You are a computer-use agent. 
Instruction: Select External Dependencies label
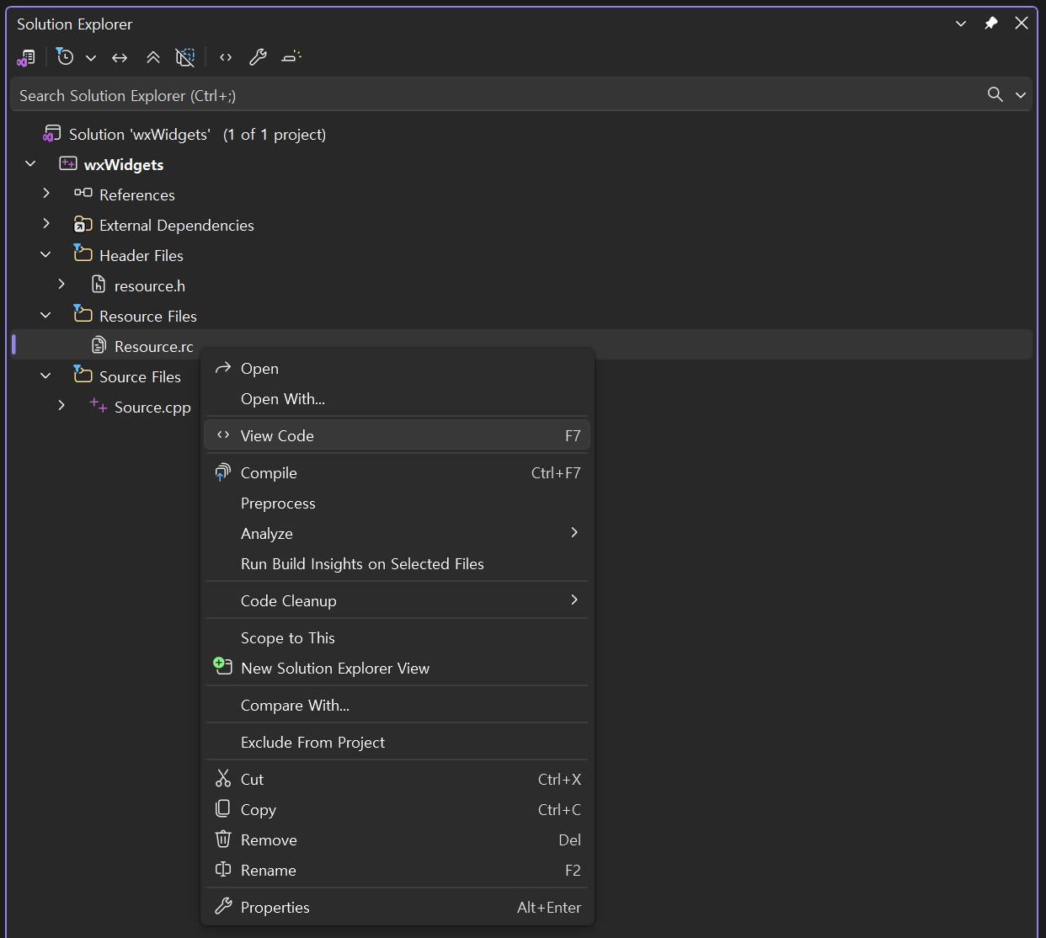tap(177, 226)
